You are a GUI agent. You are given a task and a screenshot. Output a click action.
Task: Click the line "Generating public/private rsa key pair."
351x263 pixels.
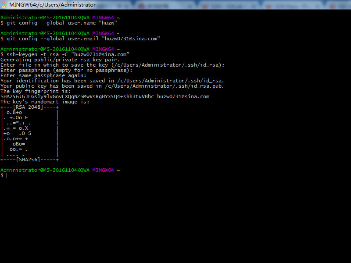click(x=60, y=60)
